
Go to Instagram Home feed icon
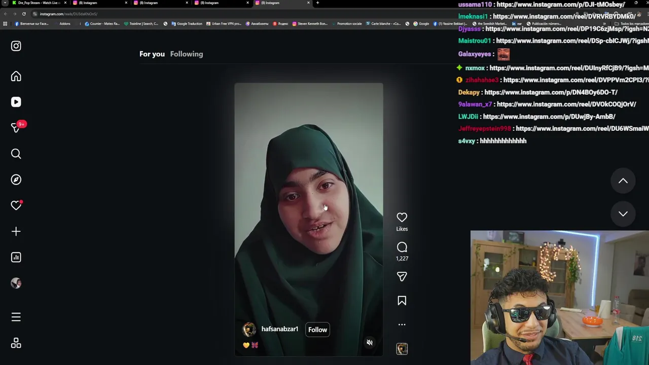(x=16, y=77)
